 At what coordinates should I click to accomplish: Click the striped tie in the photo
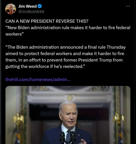(x=68, y=137)
